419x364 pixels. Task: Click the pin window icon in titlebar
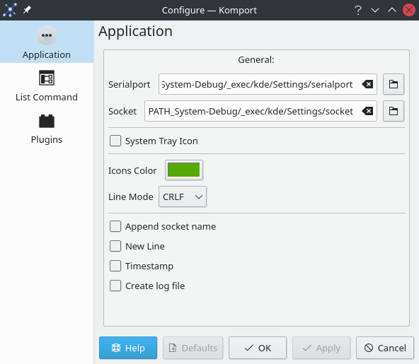(x=27, y=10)
